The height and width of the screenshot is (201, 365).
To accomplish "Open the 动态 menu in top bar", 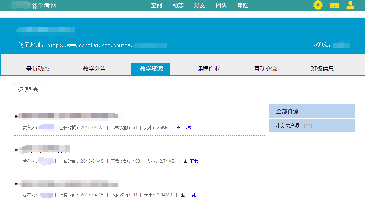I will (178, 5).
